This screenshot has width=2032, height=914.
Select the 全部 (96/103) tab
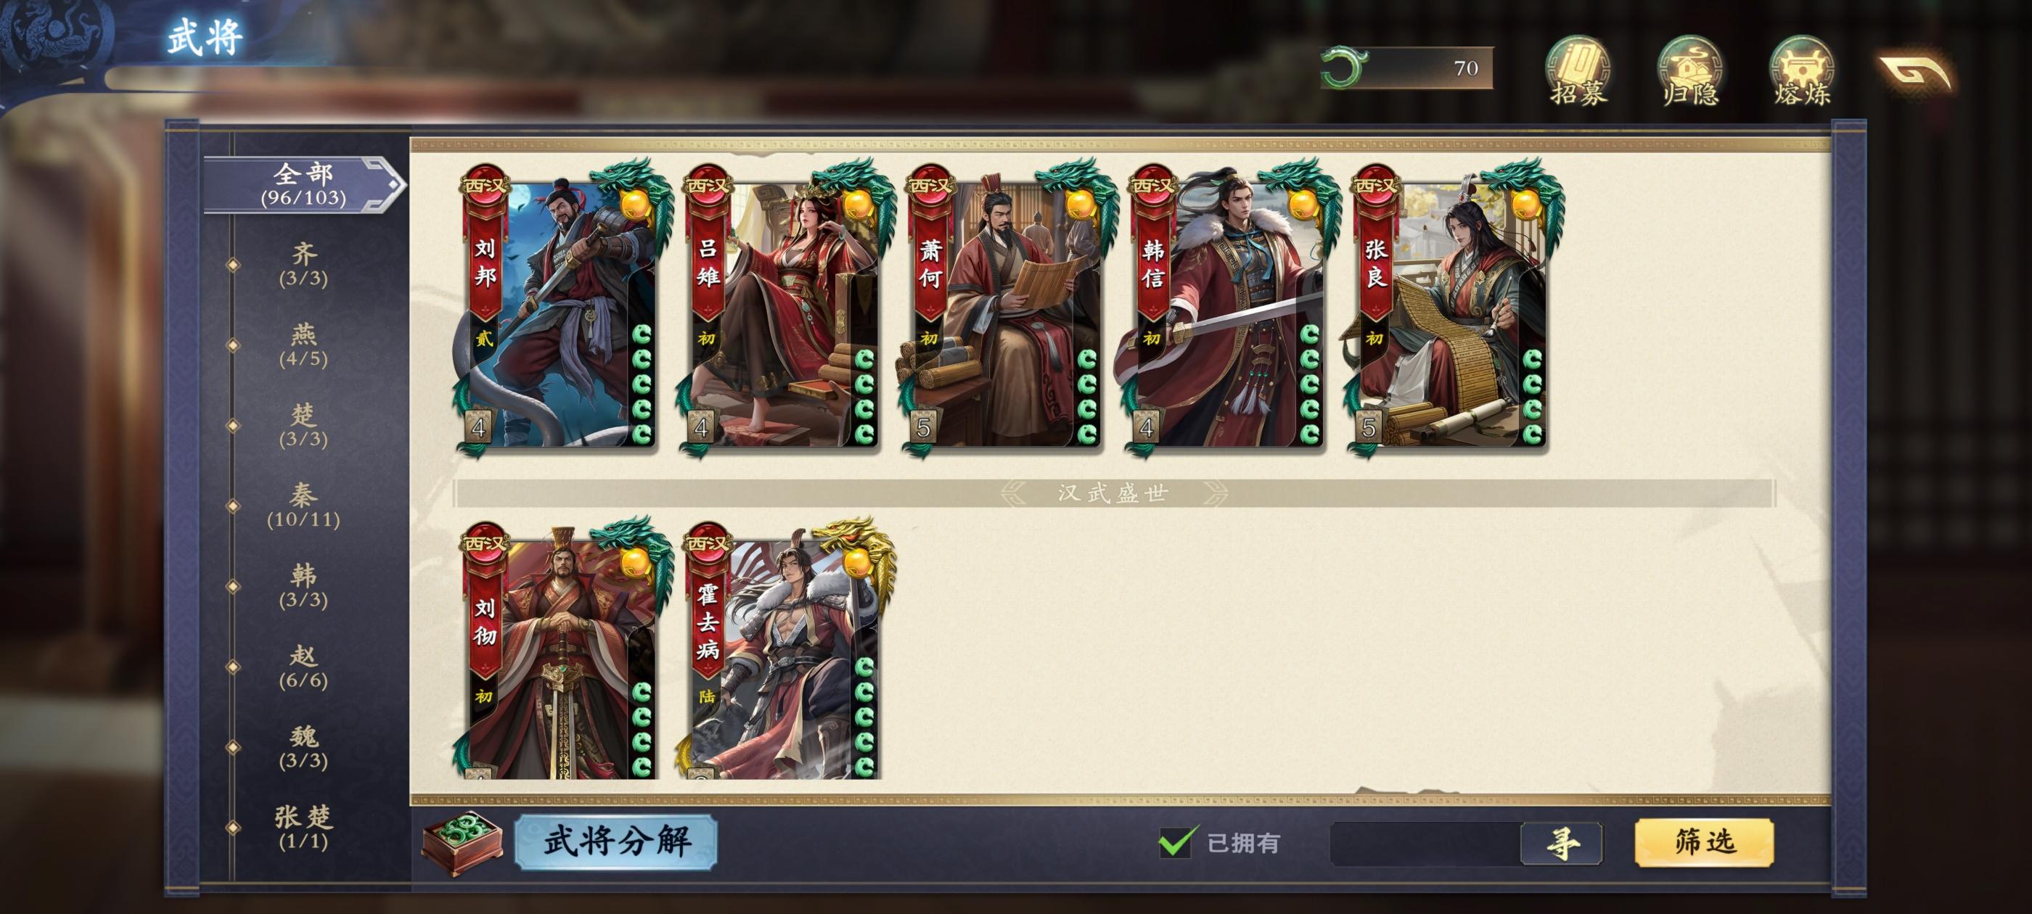tap(303, 184)
